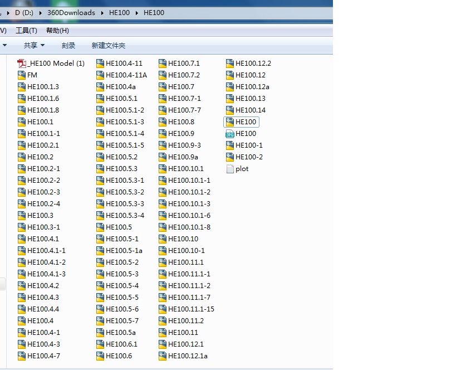456x370 pixels.
Task: Click the HE100.11.1-15 file icon
Action: click(163, 309)
